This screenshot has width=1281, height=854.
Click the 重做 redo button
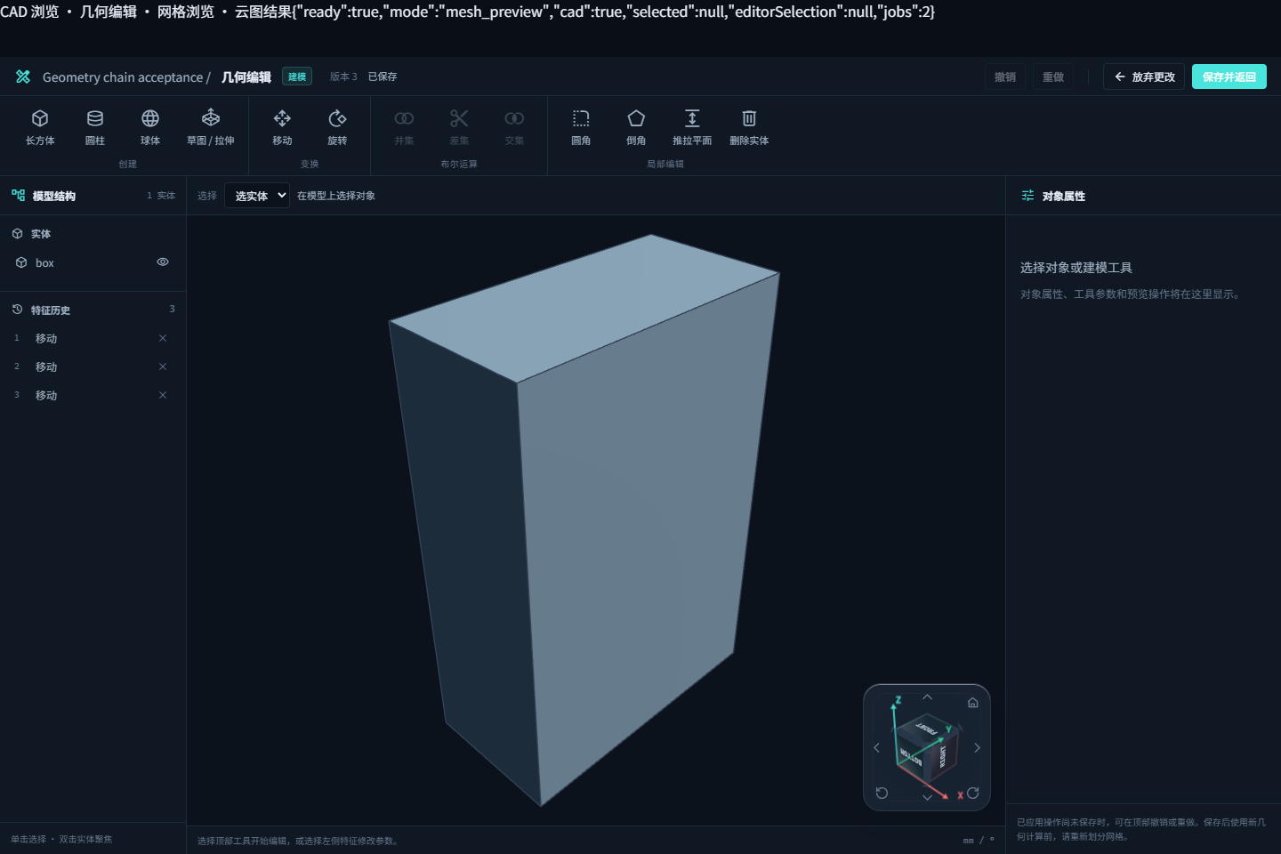tap(1053, 77)
